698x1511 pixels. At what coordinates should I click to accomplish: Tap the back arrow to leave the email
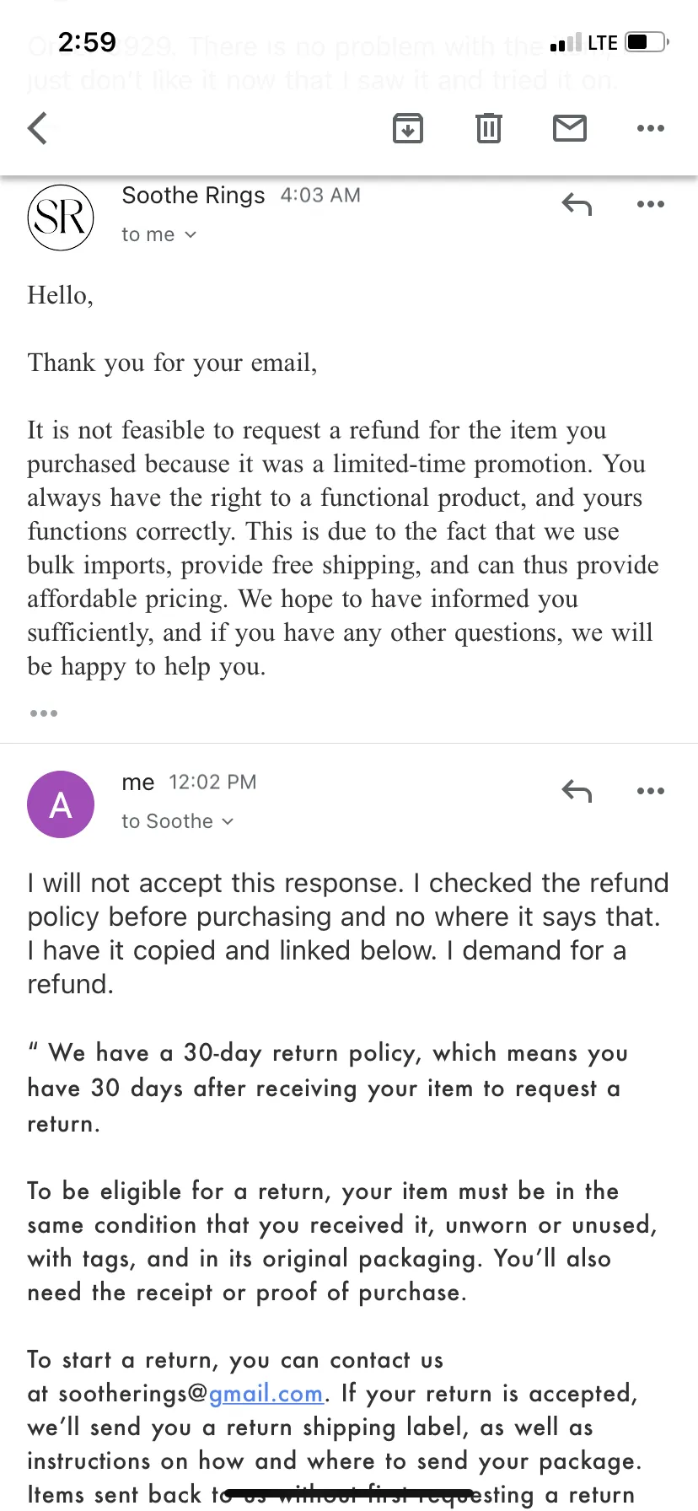(38, 128)
